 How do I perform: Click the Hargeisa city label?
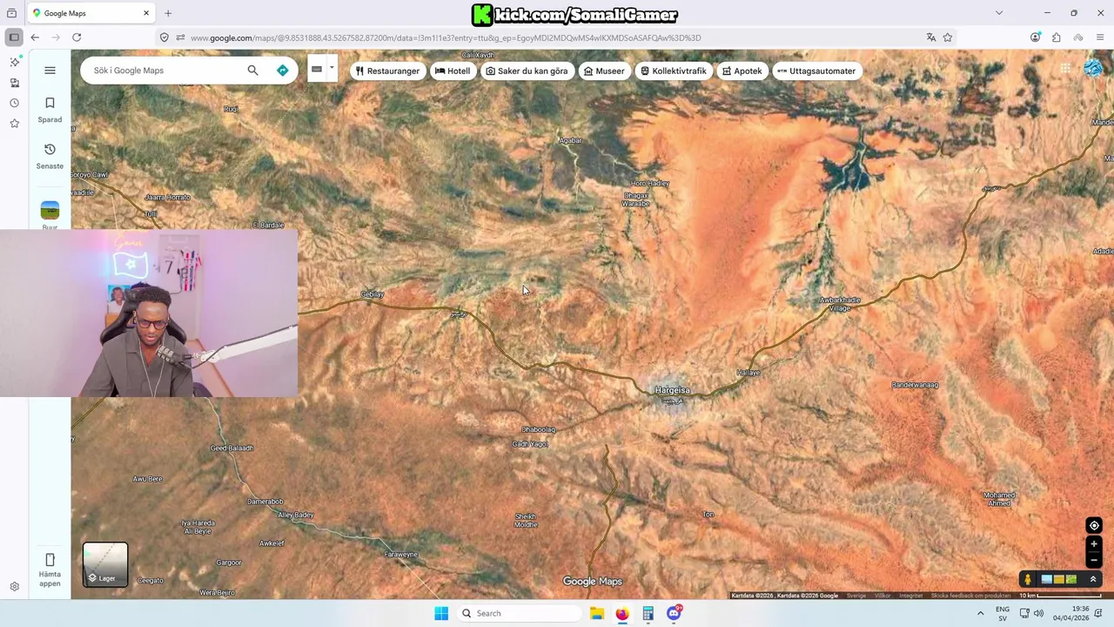[672, 390]
